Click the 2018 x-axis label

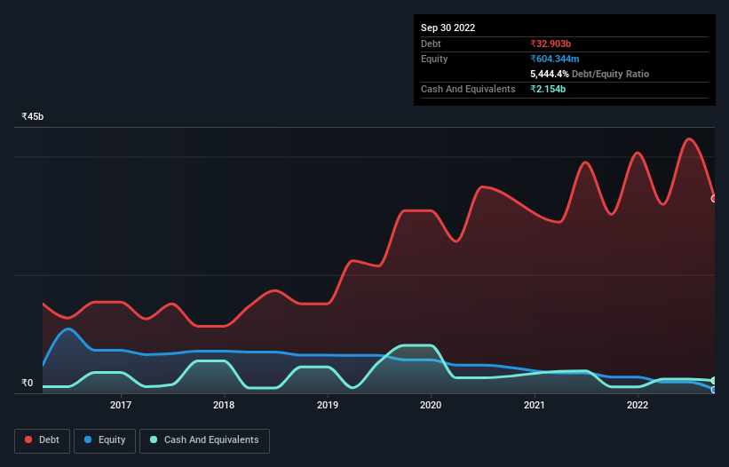pos(224,405)
